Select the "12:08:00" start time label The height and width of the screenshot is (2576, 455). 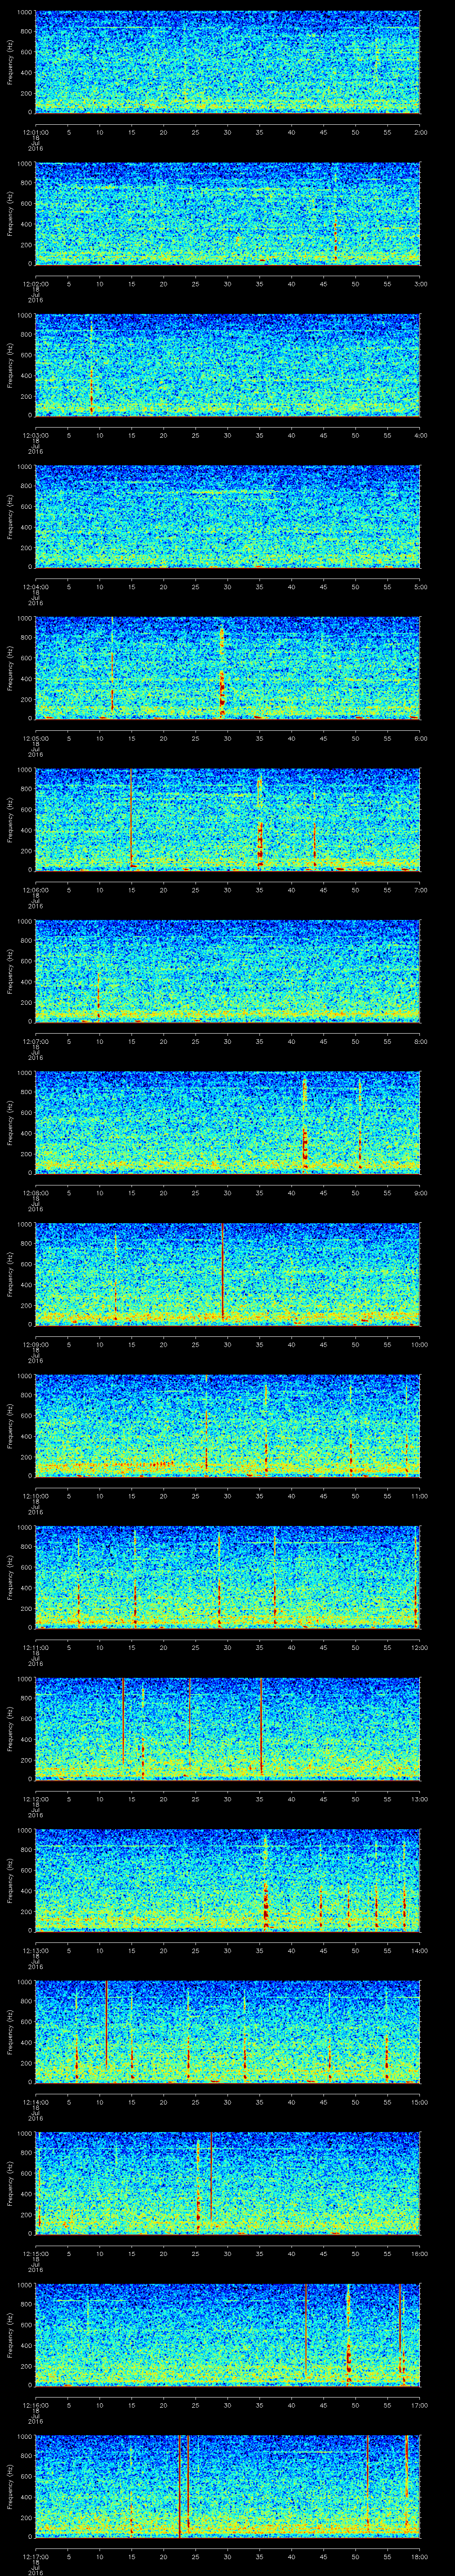point(35,1192)
